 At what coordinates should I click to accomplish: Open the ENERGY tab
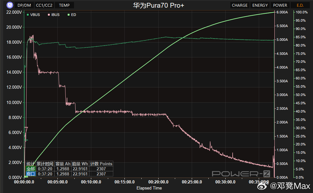click(260, 5)
